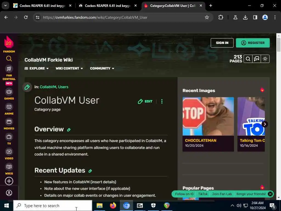Expand the tab search dropdown arrow
Viewport: 281px width, 211px height.
[5, 5]
